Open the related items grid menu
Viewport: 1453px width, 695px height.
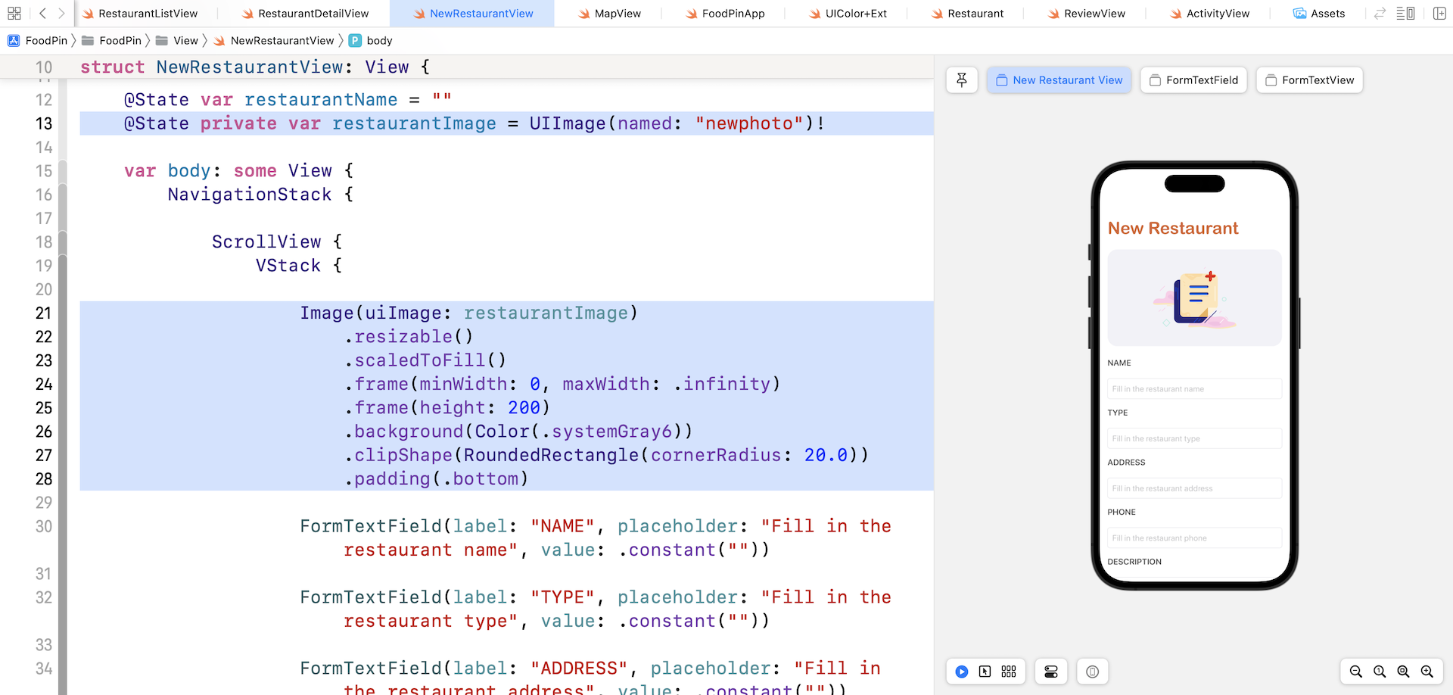coord(14,14)
